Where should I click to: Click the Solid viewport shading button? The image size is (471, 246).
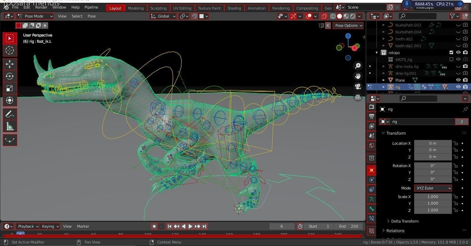[x=340, y=16]
